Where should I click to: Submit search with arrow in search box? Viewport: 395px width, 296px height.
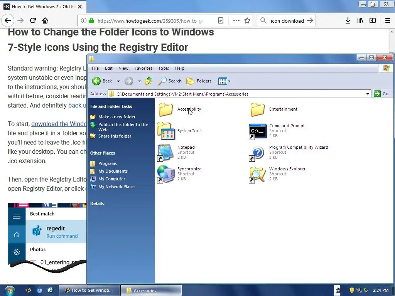point(310,21)
